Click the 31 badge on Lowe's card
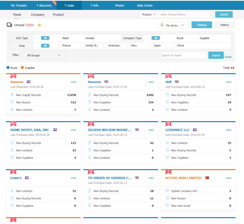Image resolution: width=244 pixels, height=224 pixels. pos(13,172)
